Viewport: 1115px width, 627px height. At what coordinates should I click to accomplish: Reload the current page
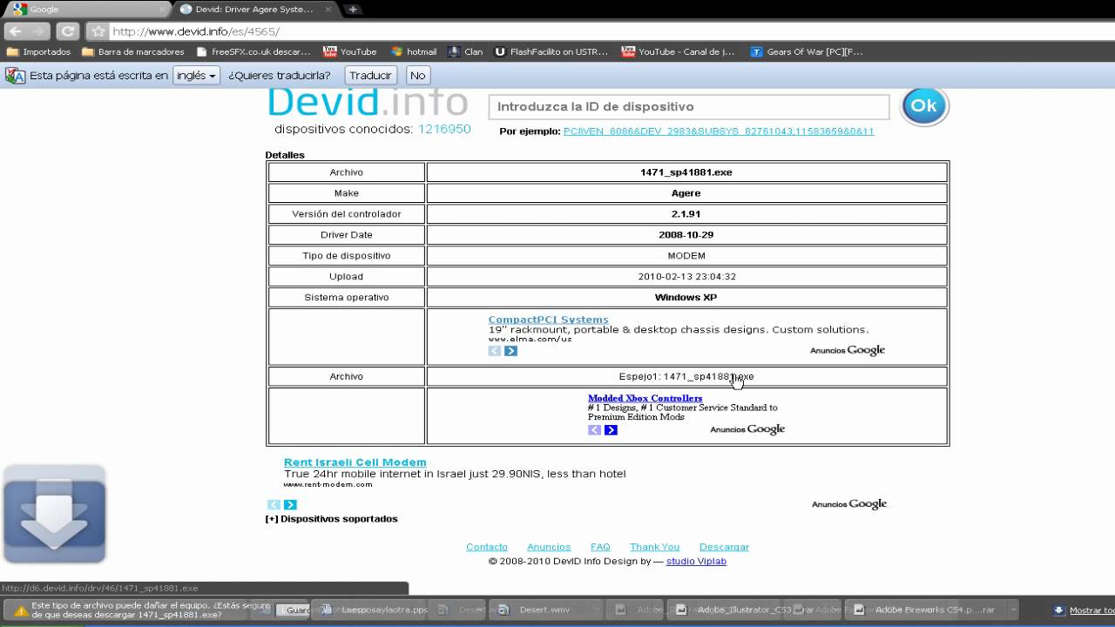pyautogui.click(x=67, y=31)
